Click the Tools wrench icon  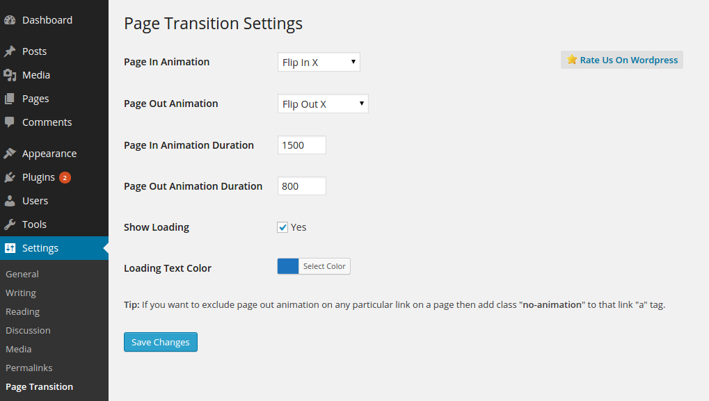[10, 224]
